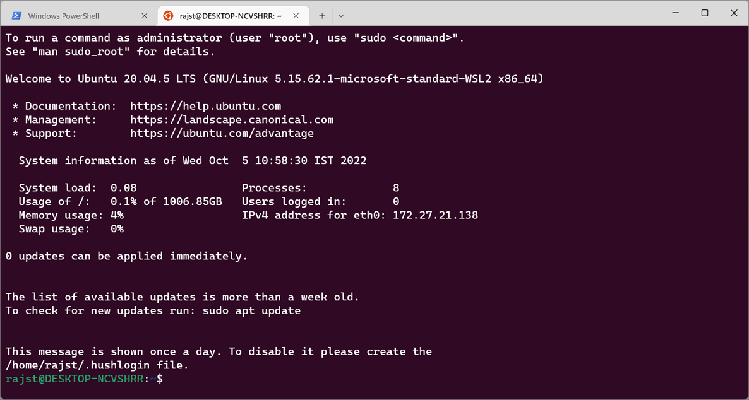749x400 pixels.
Task: Click the Ubuntu logo icon in tab
Action: 167,16
